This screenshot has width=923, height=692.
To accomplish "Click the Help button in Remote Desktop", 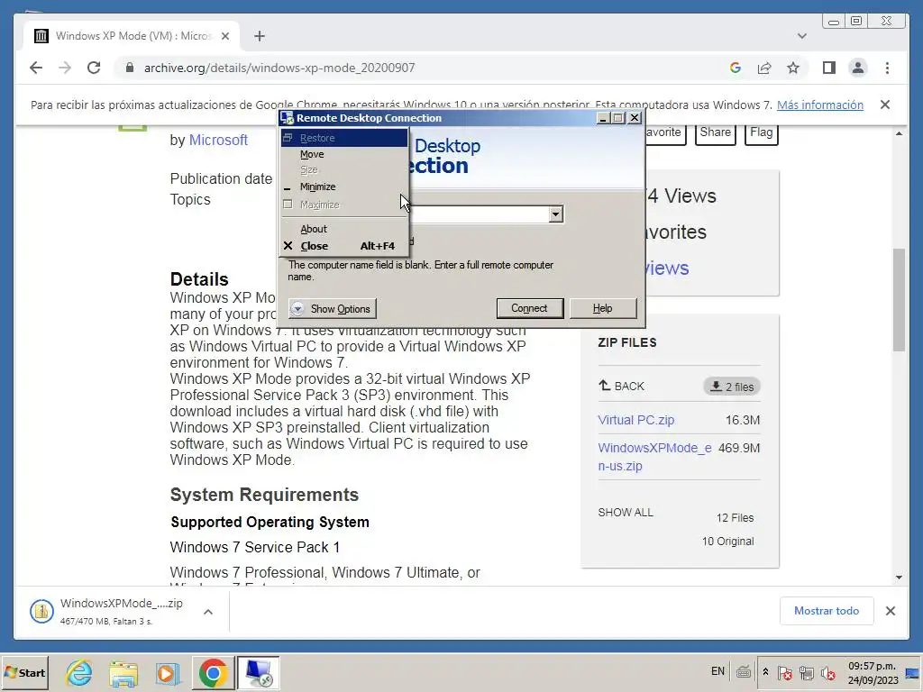I will pyautogui.click(x=602, y=308).
